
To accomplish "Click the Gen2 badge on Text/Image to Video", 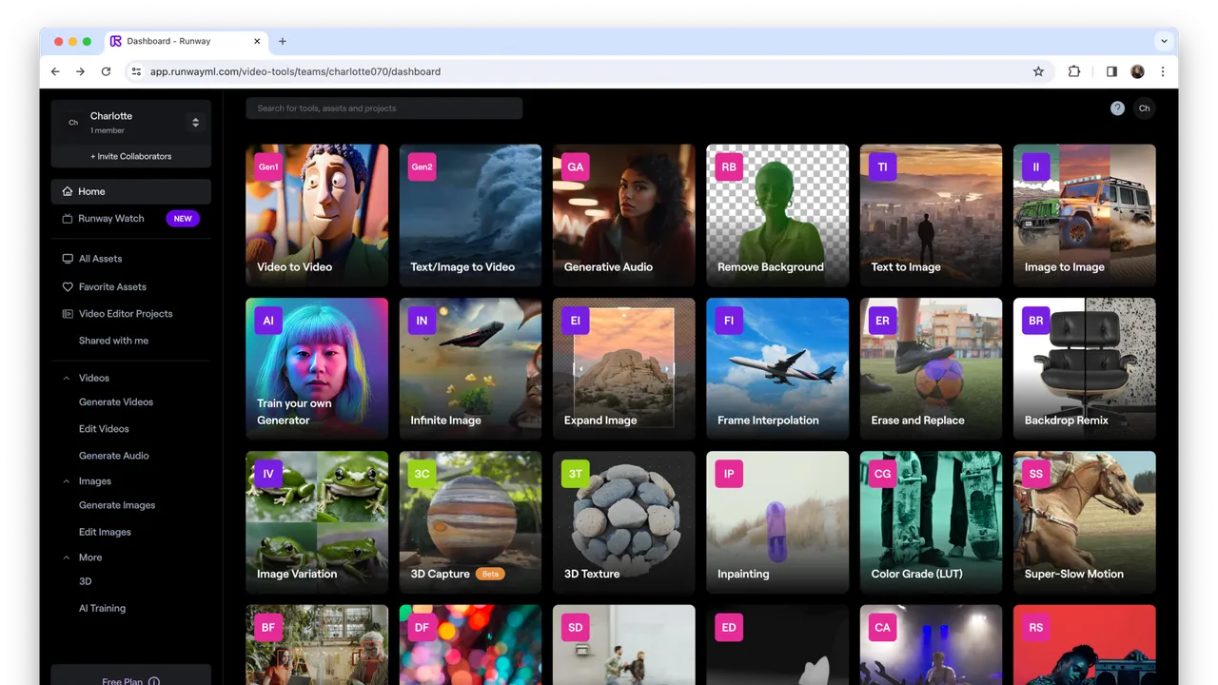I will (422, 166).
